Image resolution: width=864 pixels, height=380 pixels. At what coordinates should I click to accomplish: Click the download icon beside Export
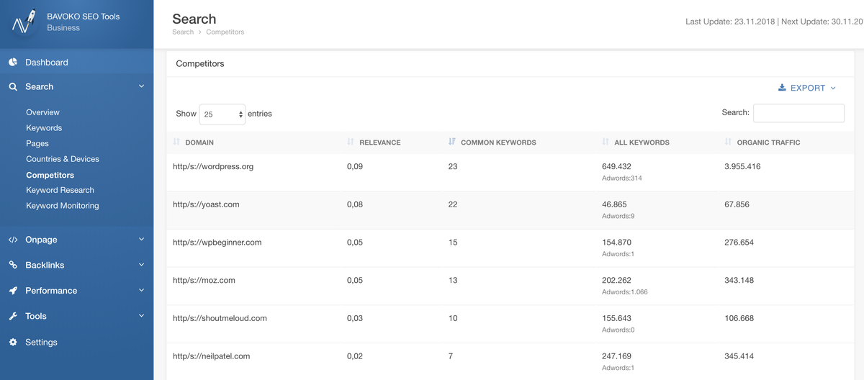[x=782, y=88]
